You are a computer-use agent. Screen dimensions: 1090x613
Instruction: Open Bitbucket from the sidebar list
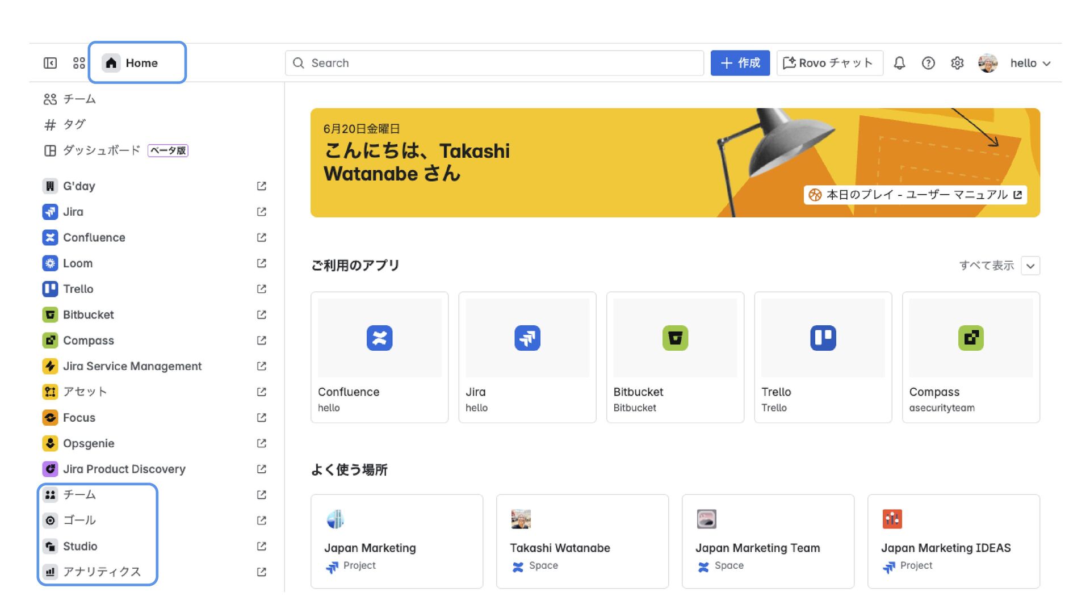click(x=154, y=314)
